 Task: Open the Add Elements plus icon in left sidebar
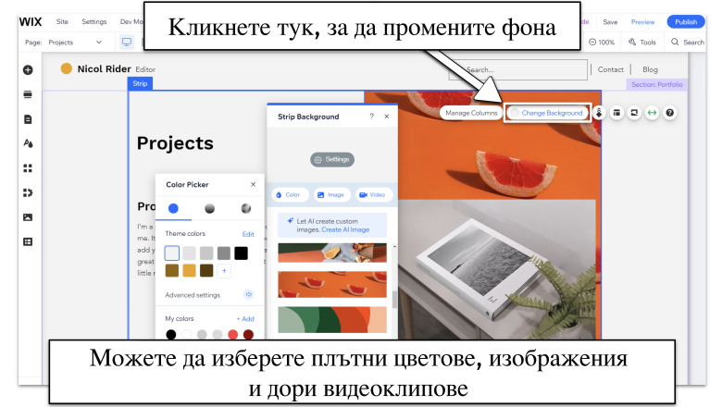pos(28,70)
